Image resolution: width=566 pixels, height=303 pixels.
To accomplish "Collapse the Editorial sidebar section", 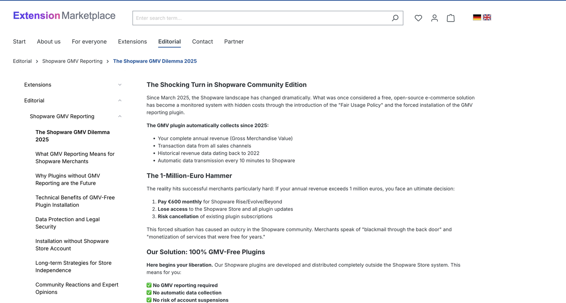I will [x=120, y=101].
